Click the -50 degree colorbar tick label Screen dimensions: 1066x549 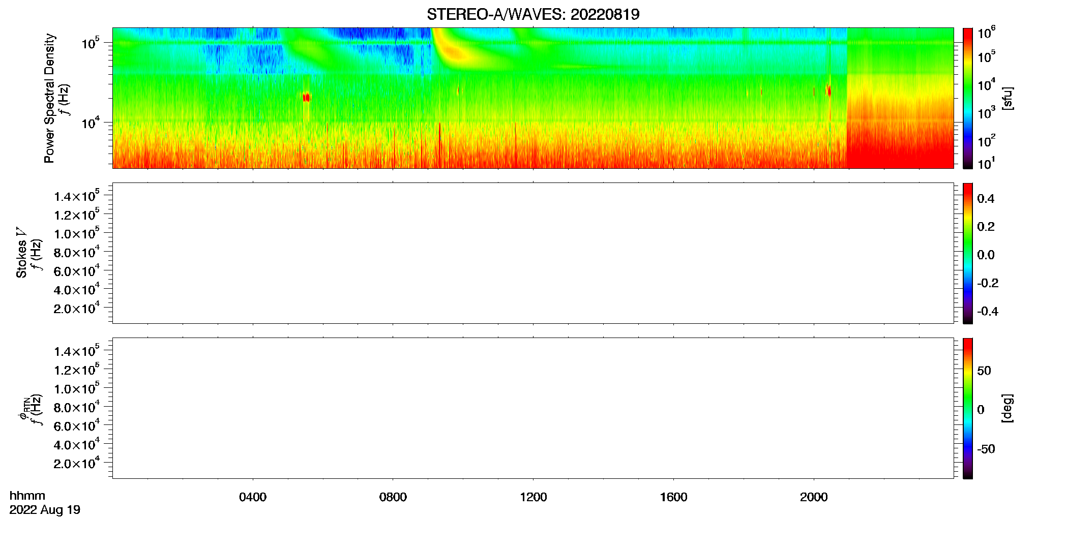tap(986, 449)
